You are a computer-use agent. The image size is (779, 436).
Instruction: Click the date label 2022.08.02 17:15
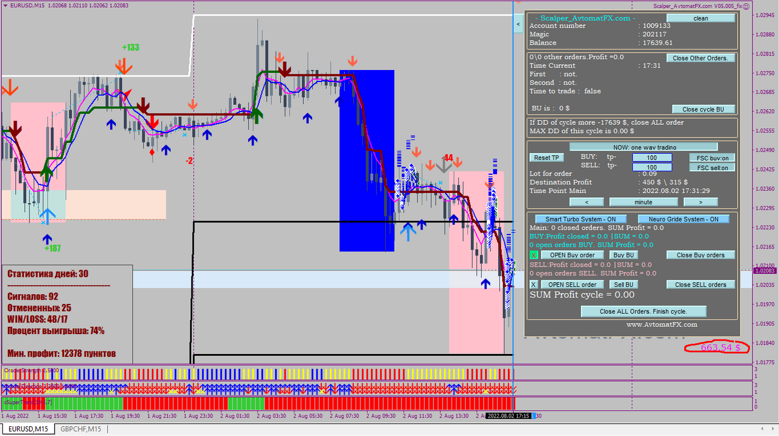coord(508,416)
